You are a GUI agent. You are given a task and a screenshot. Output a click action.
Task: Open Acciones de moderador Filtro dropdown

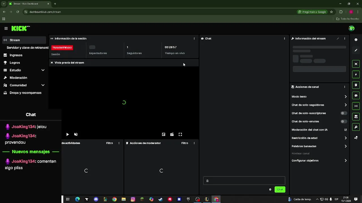(185, 143)
